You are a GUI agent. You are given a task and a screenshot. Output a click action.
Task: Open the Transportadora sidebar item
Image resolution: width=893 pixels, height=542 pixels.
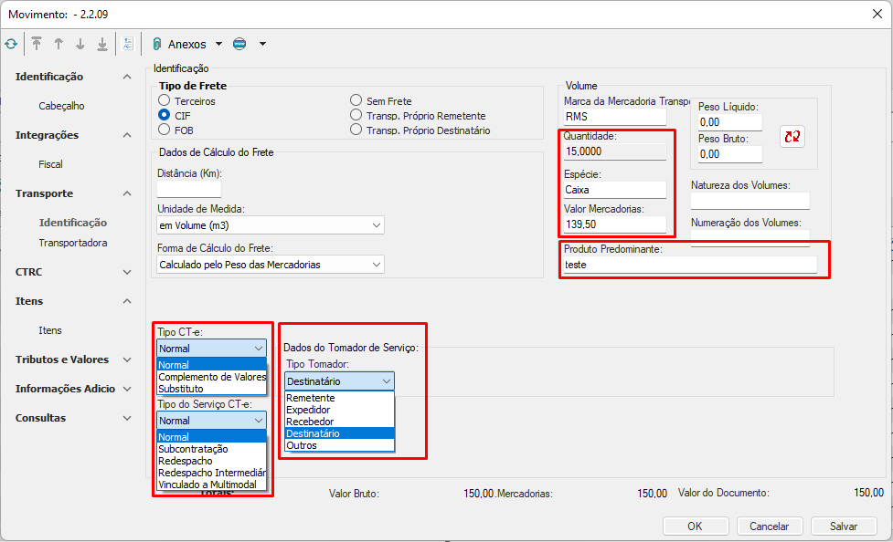pyautogui.click(x=72, y=243)
